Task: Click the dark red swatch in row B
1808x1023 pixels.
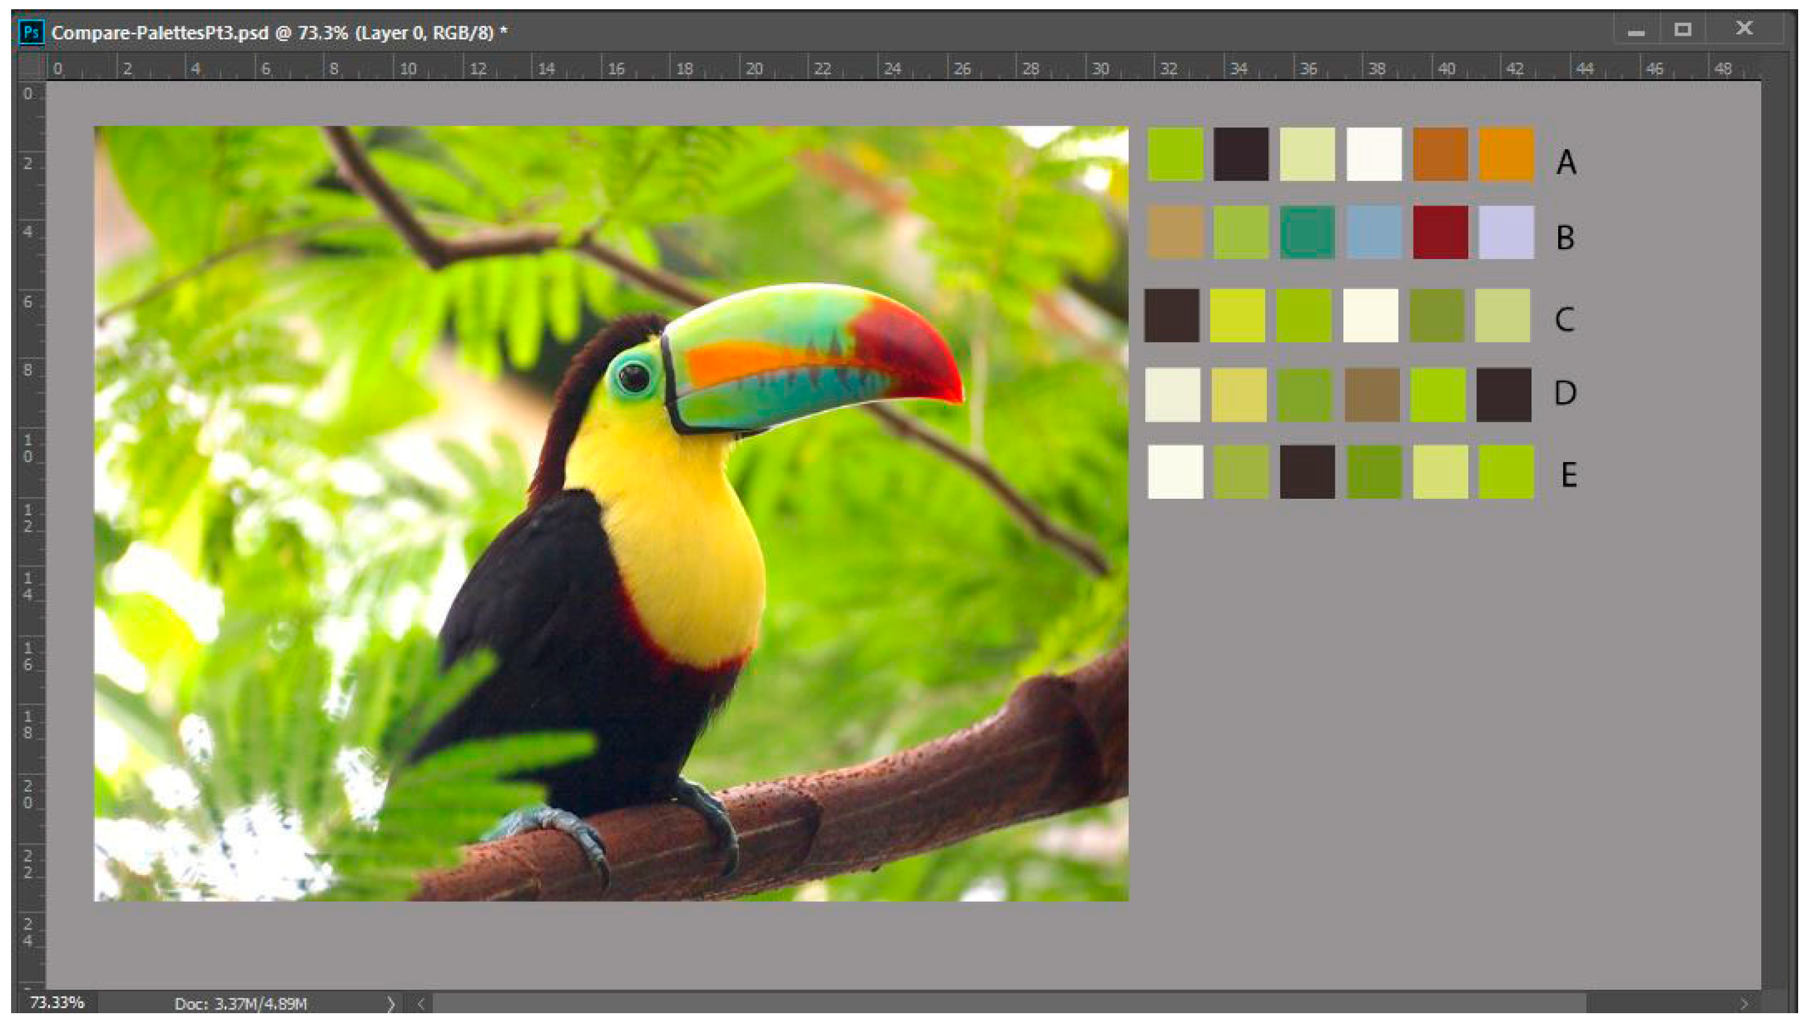Action: tap(1440, 233)
